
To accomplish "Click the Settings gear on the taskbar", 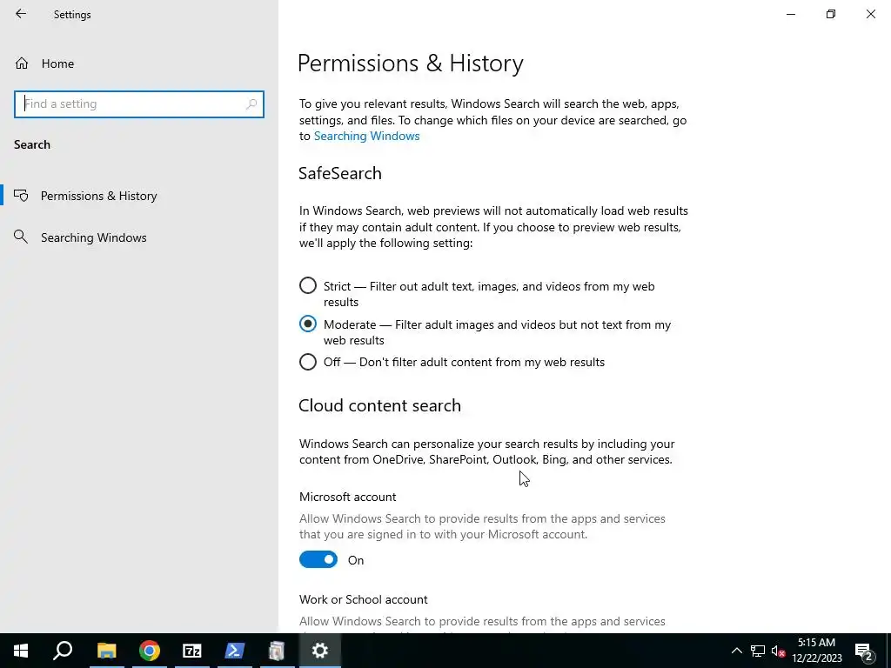I will tap(320, 651).
